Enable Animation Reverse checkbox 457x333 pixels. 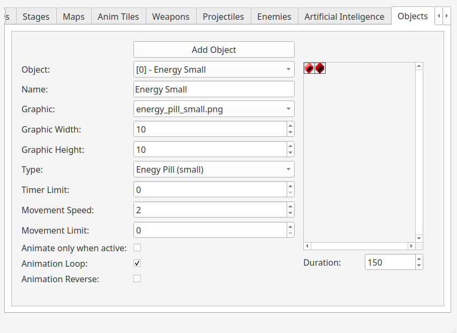137,279
